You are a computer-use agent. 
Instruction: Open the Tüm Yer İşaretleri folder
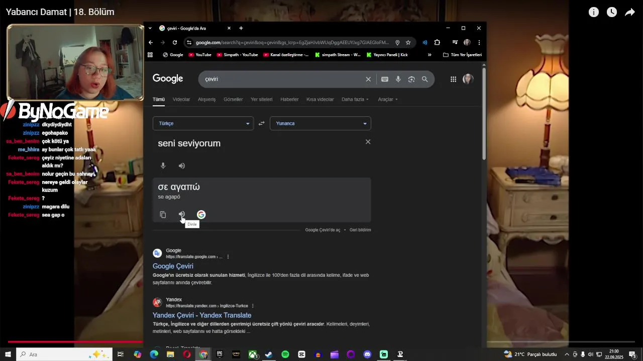(462, 55)
